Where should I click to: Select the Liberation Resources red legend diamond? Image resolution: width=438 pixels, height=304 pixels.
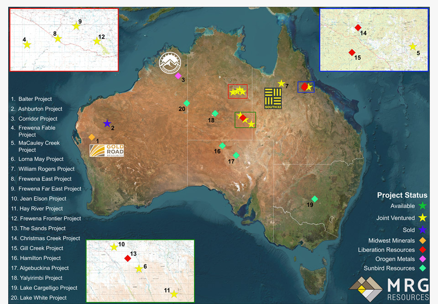coord(422,250)
